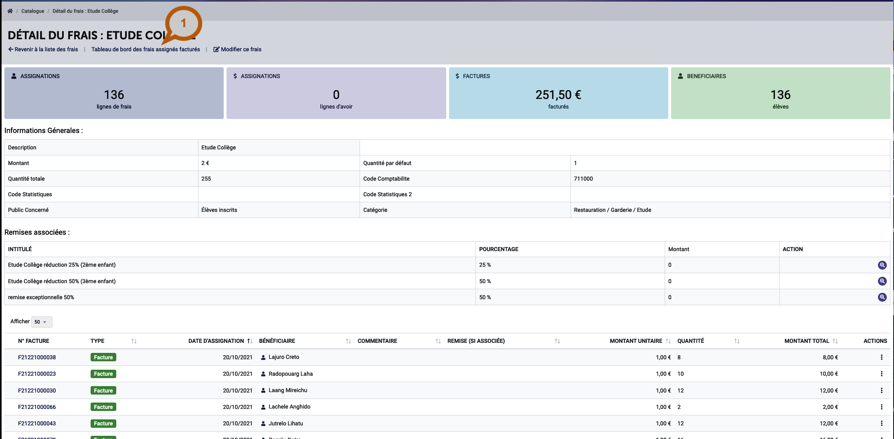View details of 25% reduction remise
894x439 pixels.
[x=882, y=265]
